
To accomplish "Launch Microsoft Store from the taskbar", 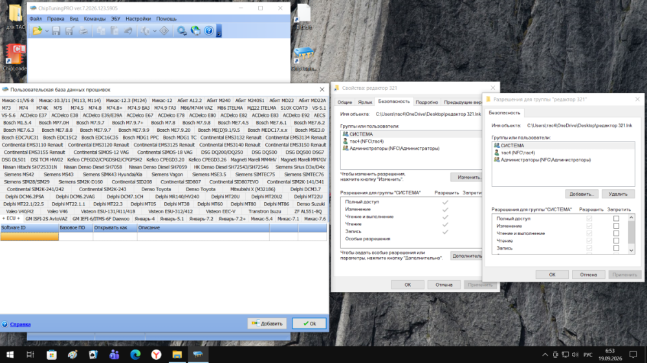I will tap(52, 355).
